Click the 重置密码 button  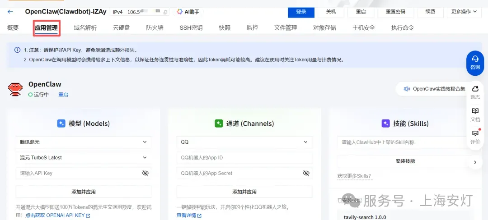[x=395, y=12]
